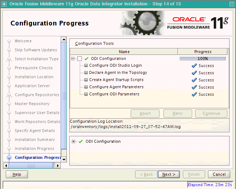236x189 pixels.
Task: Click Success checkmark for Create Agent Startup Scripts
Action: [194, 80]
